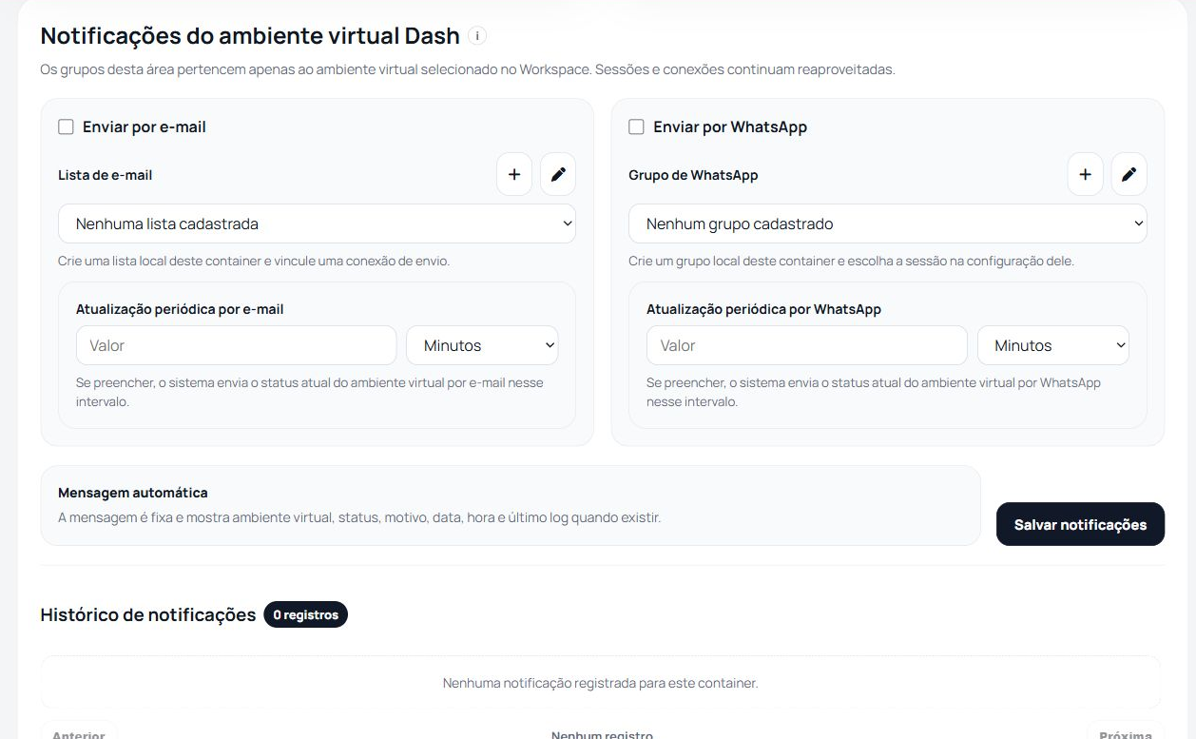The width and height of the screenshot is (1196, 739).
Task: Select Enviar por WhatsApp label text
Action: coord(730,126)
